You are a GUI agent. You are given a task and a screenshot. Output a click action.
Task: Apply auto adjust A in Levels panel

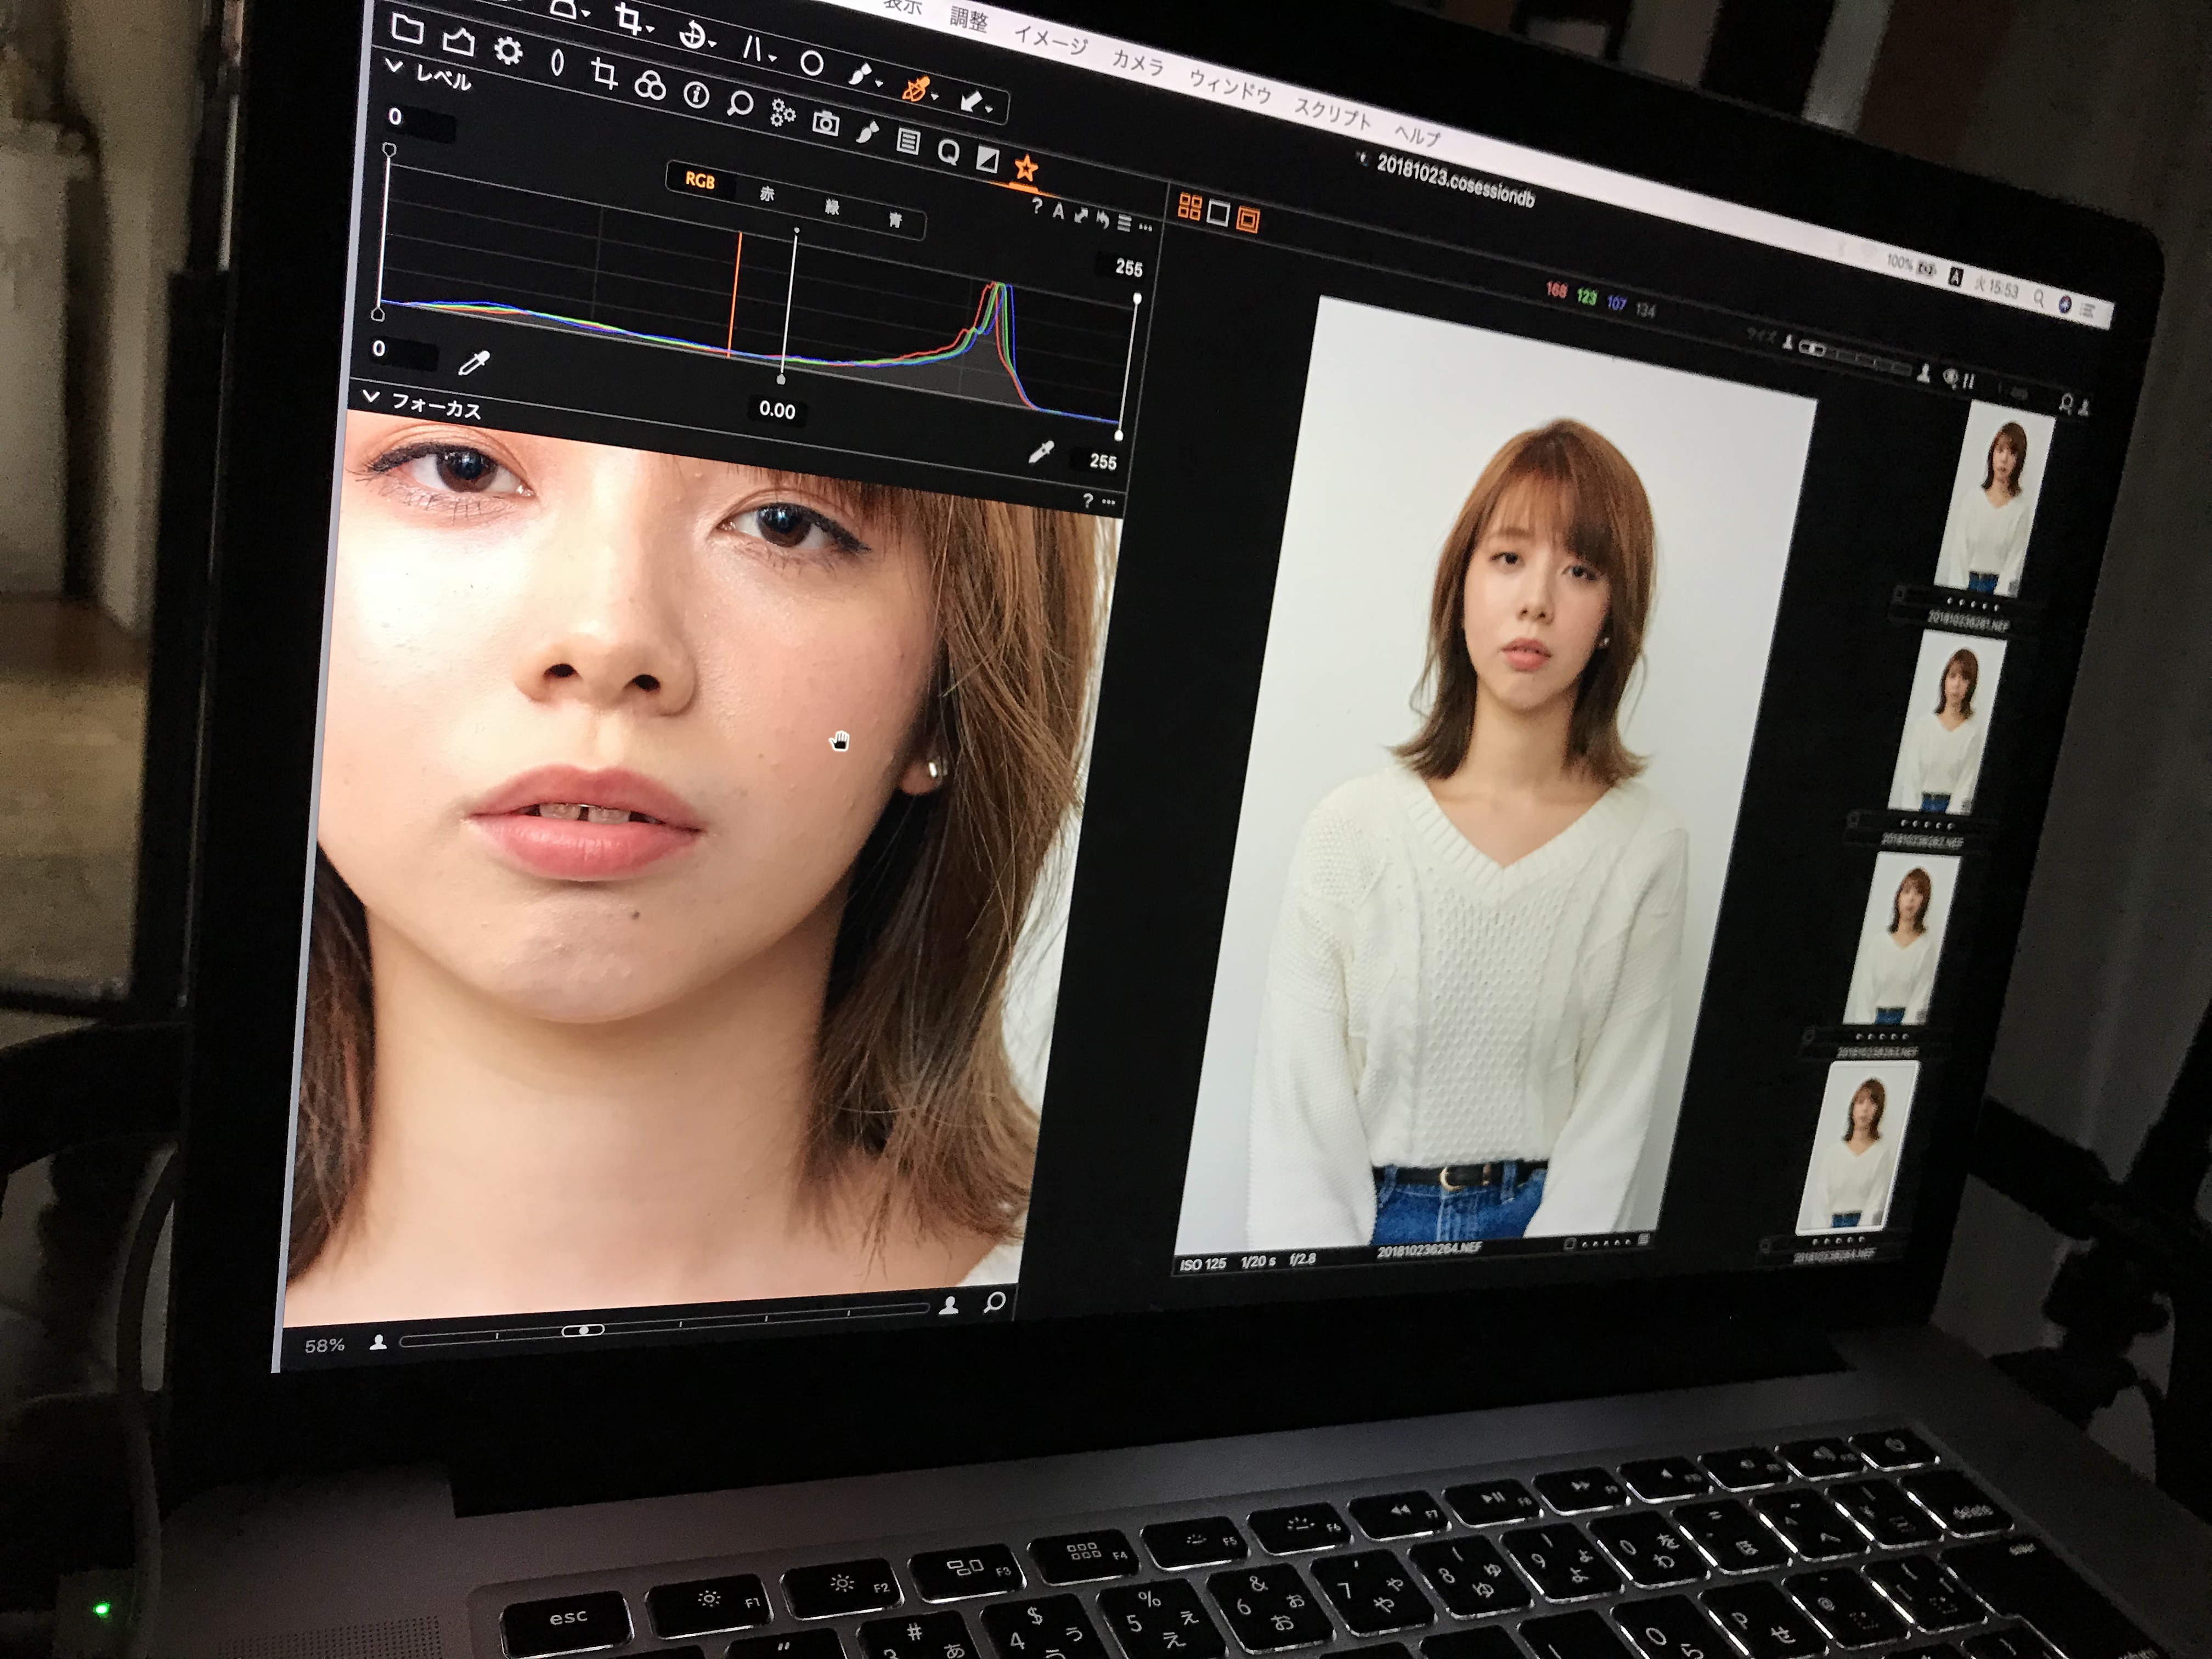pyautogui.click(x=1059, y=211)
